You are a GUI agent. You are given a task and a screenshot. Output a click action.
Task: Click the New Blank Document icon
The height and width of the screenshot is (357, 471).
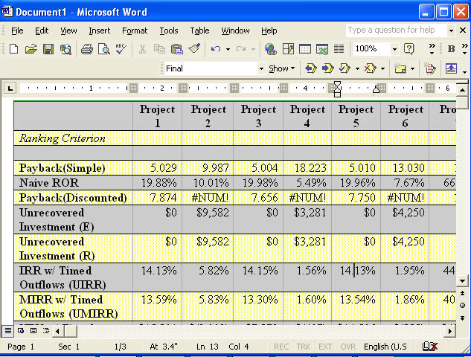coord(13,49)
